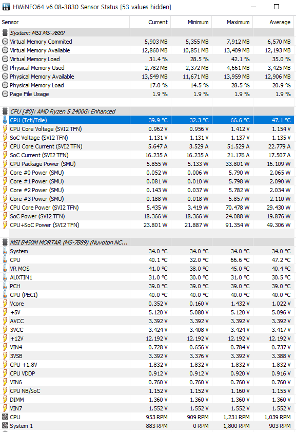Click lightning icon of CPU Core Current
The width and height of the screenshot is (296, 432).
click(x=5, y=146)
